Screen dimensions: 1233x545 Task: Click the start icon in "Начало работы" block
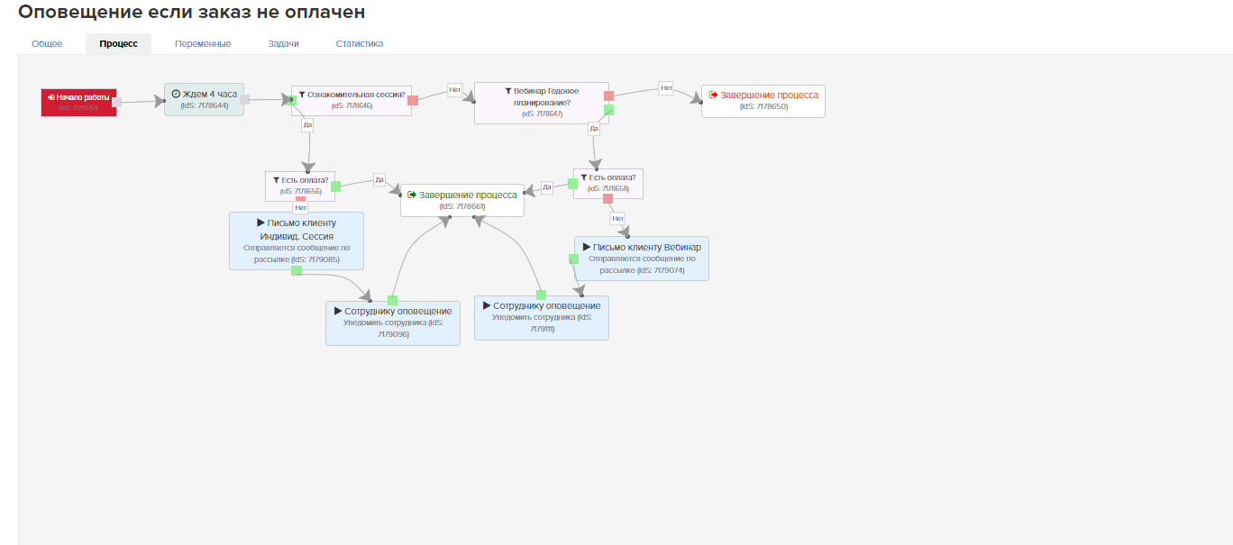click(51, 96)
